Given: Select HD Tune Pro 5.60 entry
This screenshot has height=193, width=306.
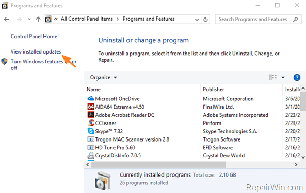Looking at the screenshot, I should (x=115, y=148).
